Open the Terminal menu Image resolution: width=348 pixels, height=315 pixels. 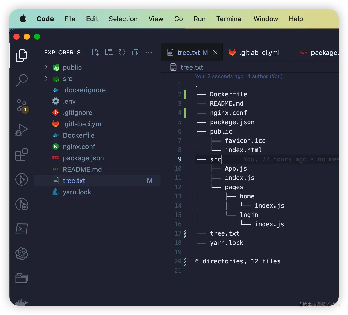(229, 19)
